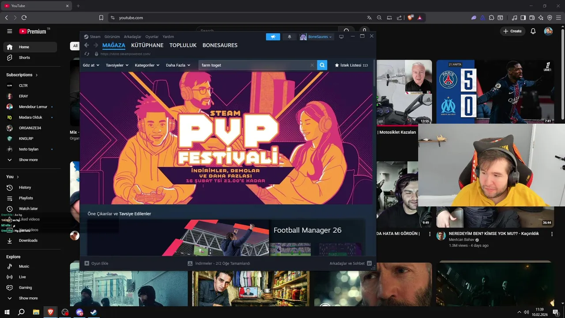
Task: Open the BONESAURES profile tab
Action: (220, 45)
